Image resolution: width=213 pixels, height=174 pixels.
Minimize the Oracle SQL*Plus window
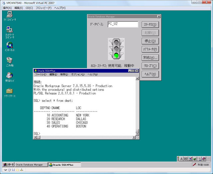[x=130, y=71]
